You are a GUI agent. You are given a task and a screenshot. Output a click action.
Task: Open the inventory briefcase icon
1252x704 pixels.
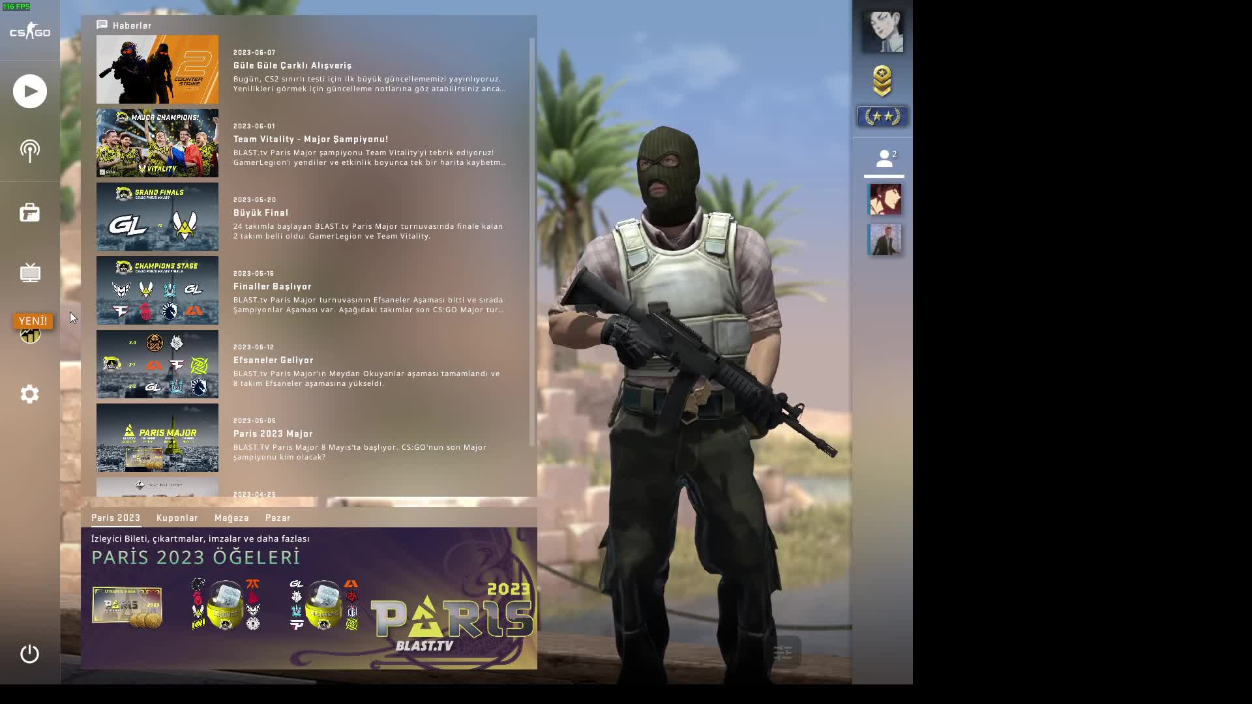30,213
